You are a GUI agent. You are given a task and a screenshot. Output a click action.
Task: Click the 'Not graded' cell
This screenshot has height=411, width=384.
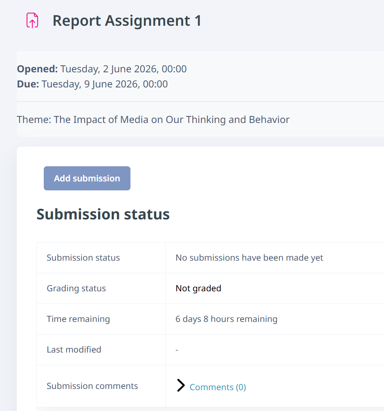[x=275, y=288]
